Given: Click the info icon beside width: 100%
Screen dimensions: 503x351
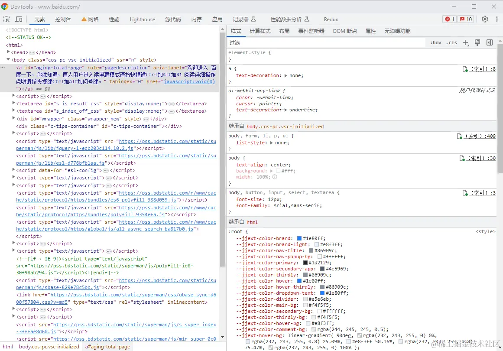Looking at the screenshot, I should click(275, 177).
